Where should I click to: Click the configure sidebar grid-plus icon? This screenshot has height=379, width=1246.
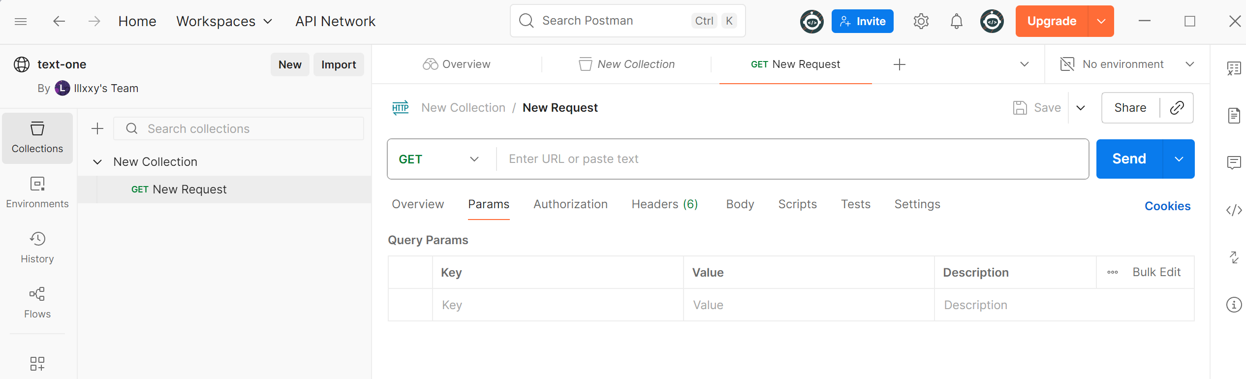click(37, 364)
